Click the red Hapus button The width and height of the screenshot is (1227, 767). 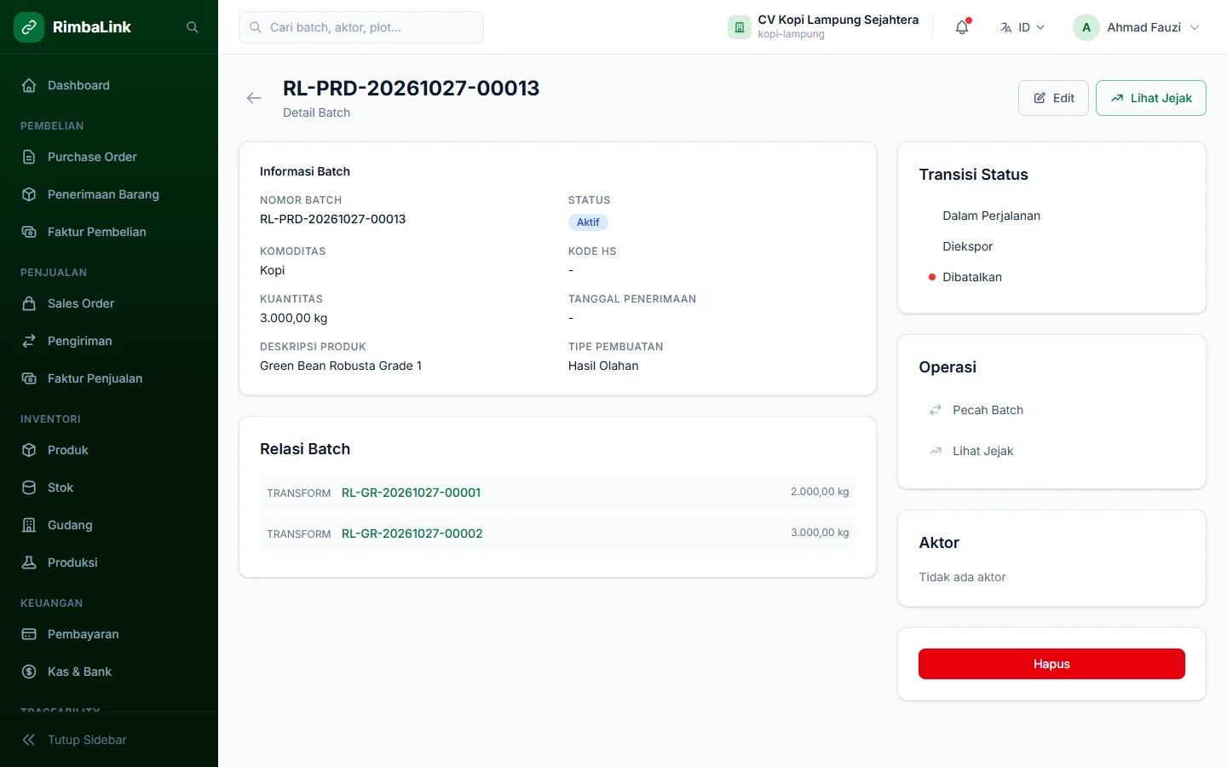1051,664
